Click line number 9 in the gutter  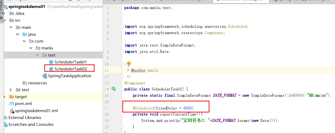pos(107,58)
